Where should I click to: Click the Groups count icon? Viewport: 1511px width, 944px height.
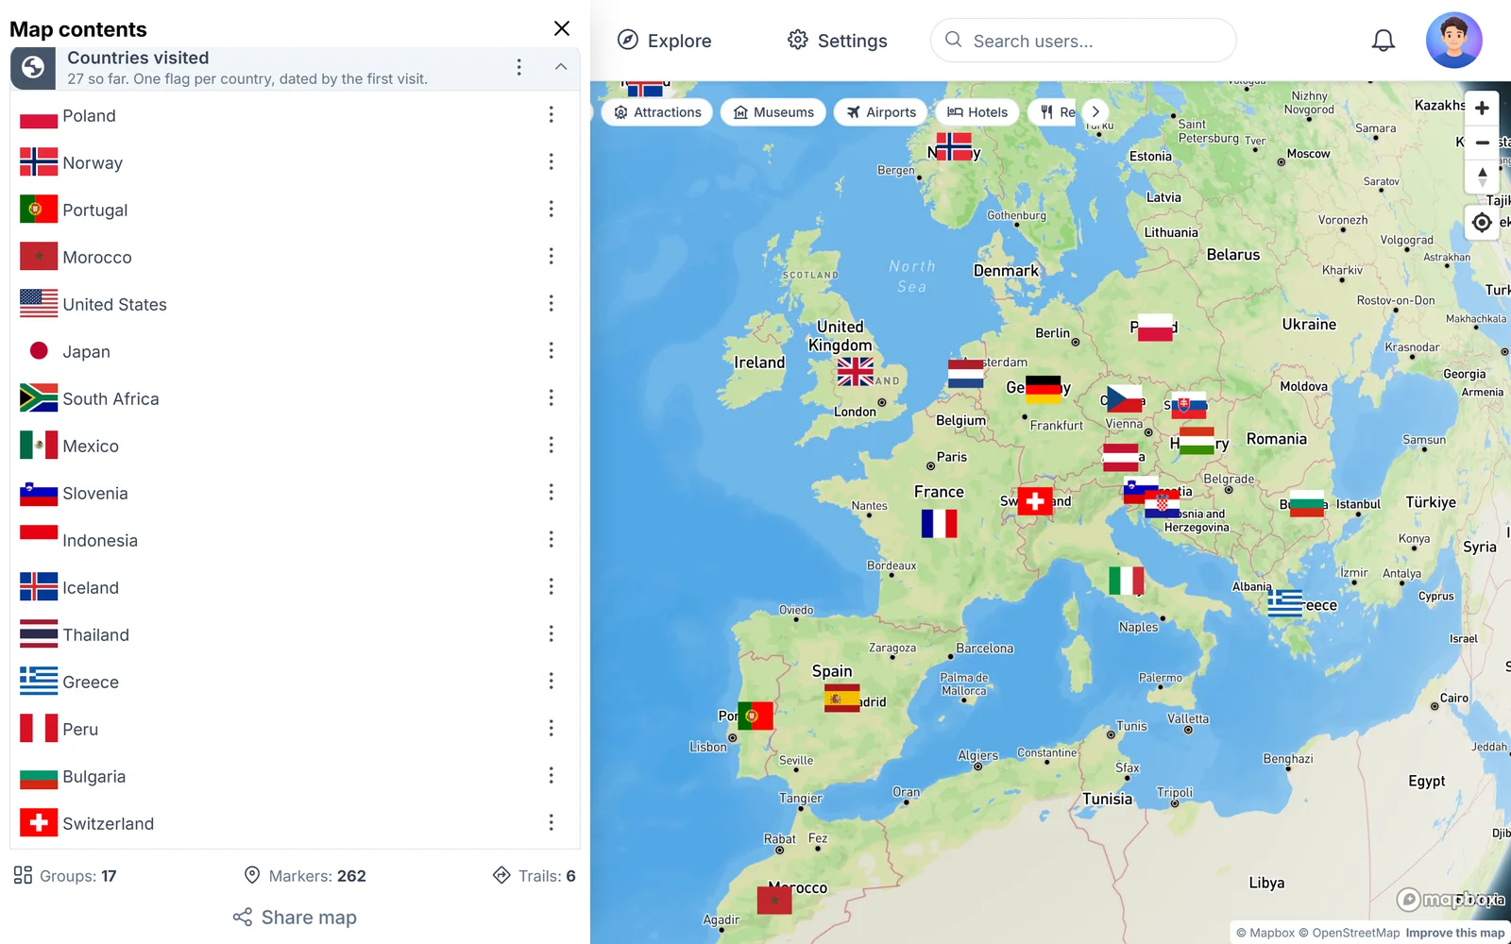[x=24, y=875]
